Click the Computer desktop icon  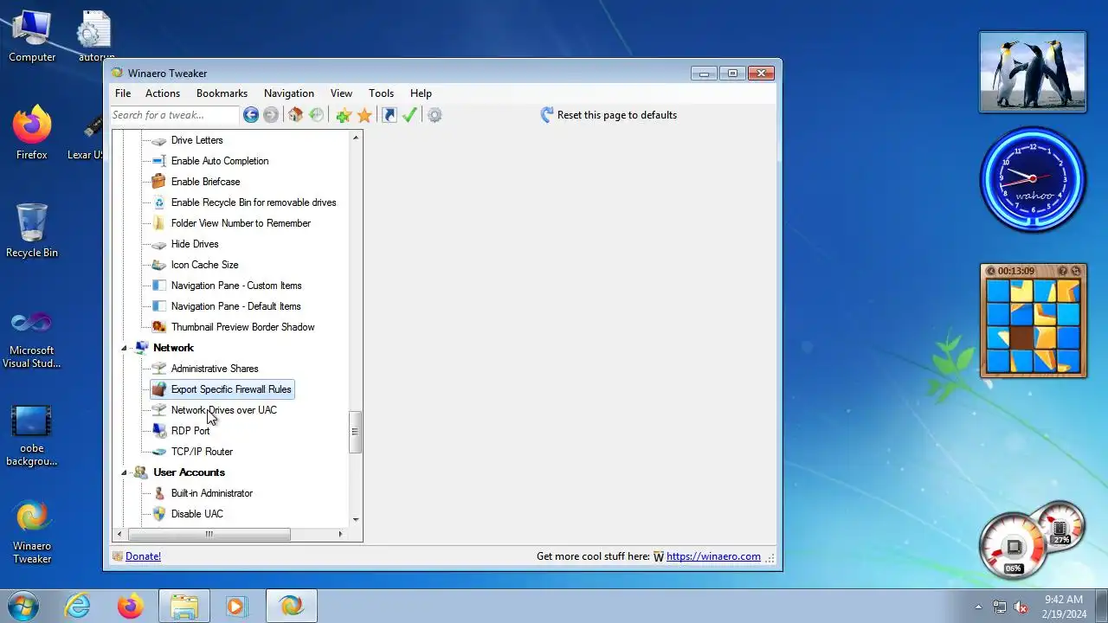click(x=32, y=37)
